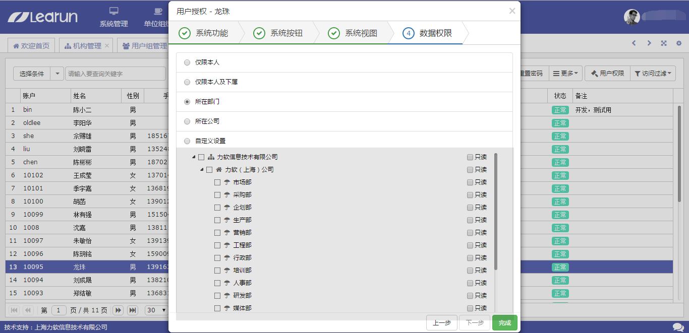Click the user avatar photo
The image size is (689, 333).
[631, 17]
